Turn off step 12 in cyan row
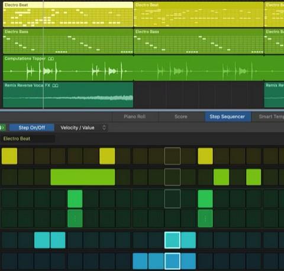The height and width of the screenshot is (271, 284). 189,240
